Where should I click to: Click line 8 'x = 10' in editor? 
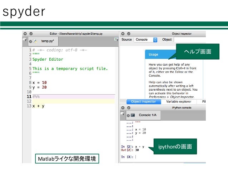(x=40, y=83)
